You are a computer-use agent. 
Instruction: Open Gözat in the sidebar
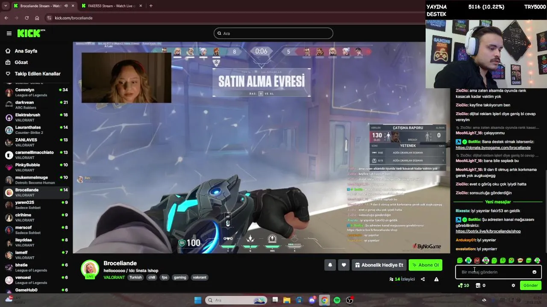pos(21,62)
